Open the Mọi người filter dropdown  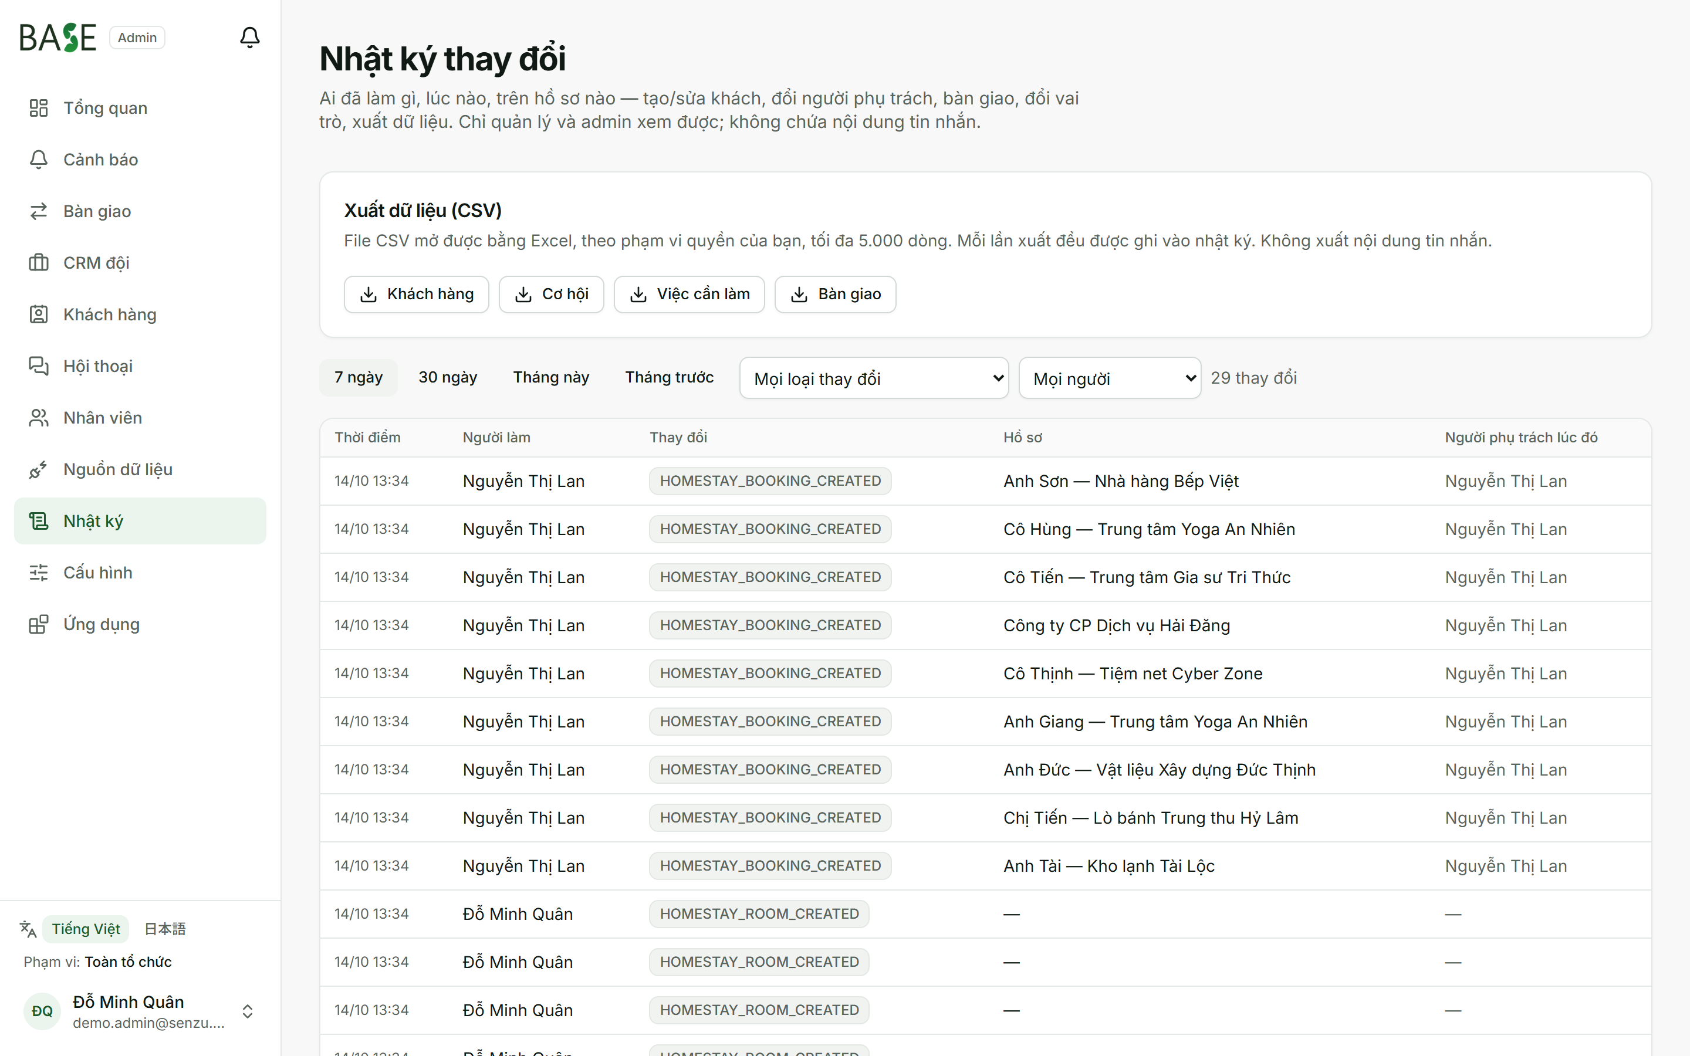(x=1110, y=378)
